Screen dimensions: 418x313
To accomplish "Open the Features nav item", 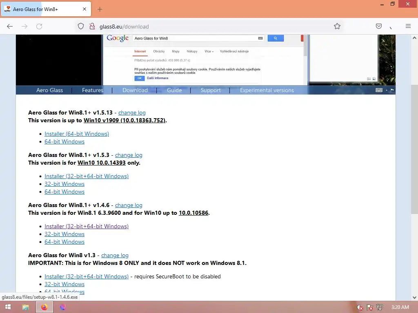I will [93, 90].
